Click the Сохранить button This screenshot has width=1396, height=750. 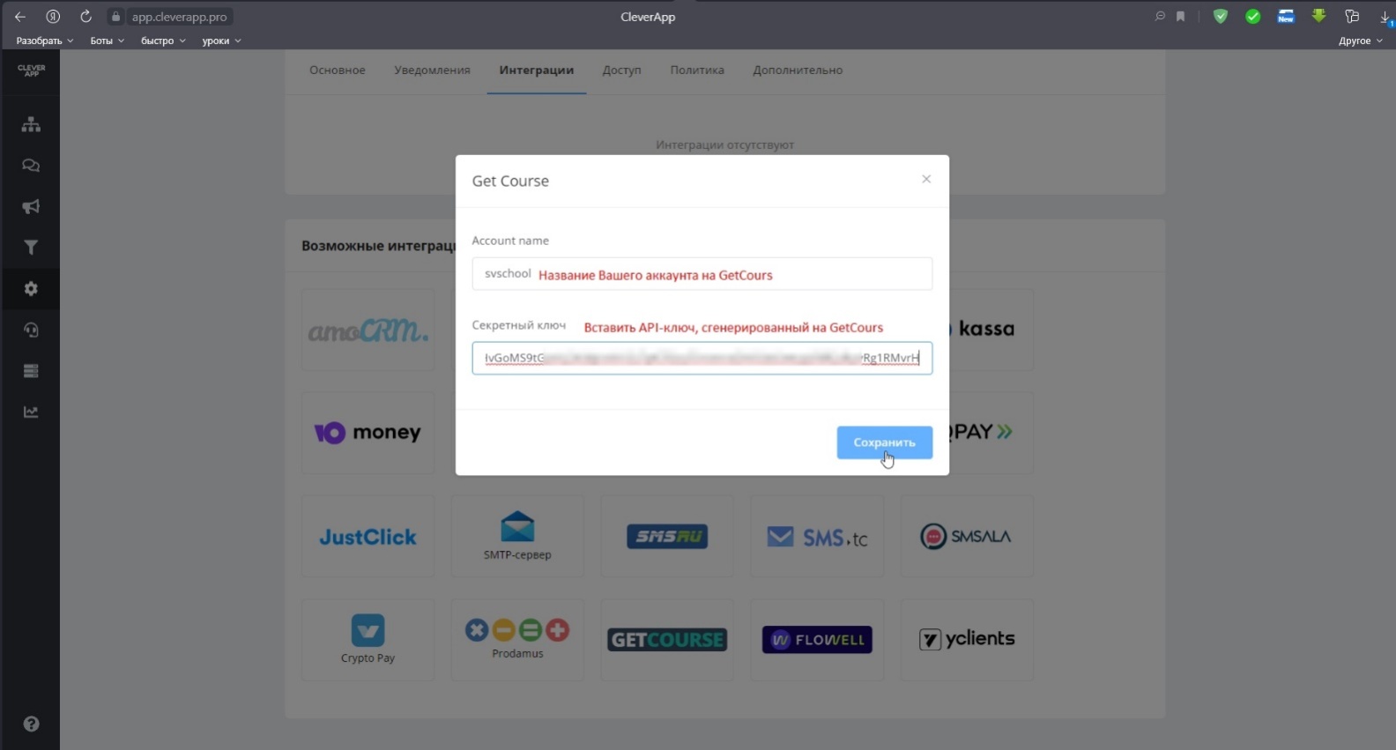coord(884,442)
